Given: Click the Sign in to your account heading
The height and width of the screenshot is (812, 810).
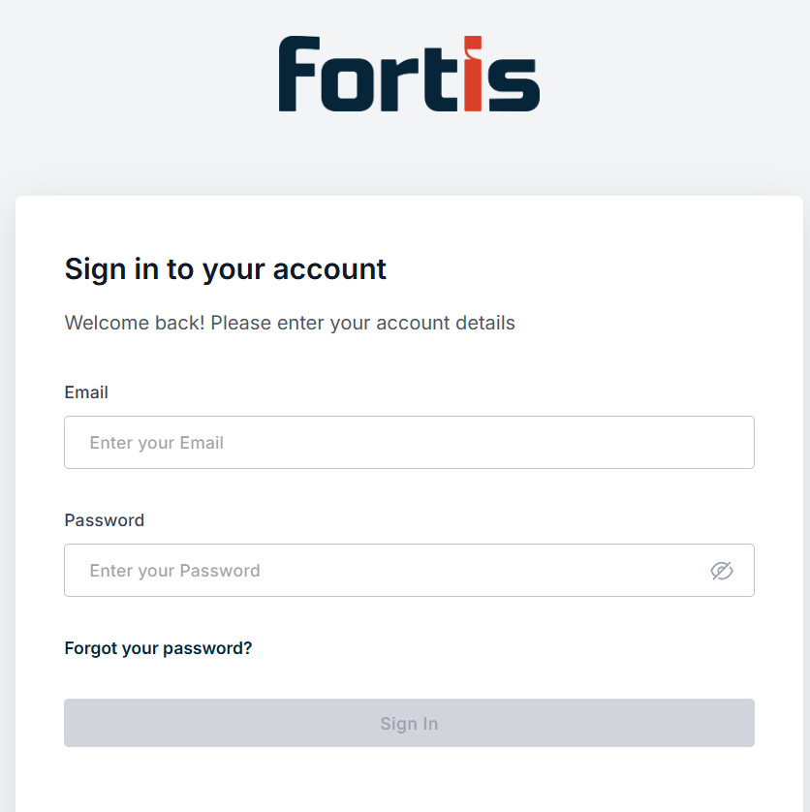Looking at the screenshot, I should 225,269.
